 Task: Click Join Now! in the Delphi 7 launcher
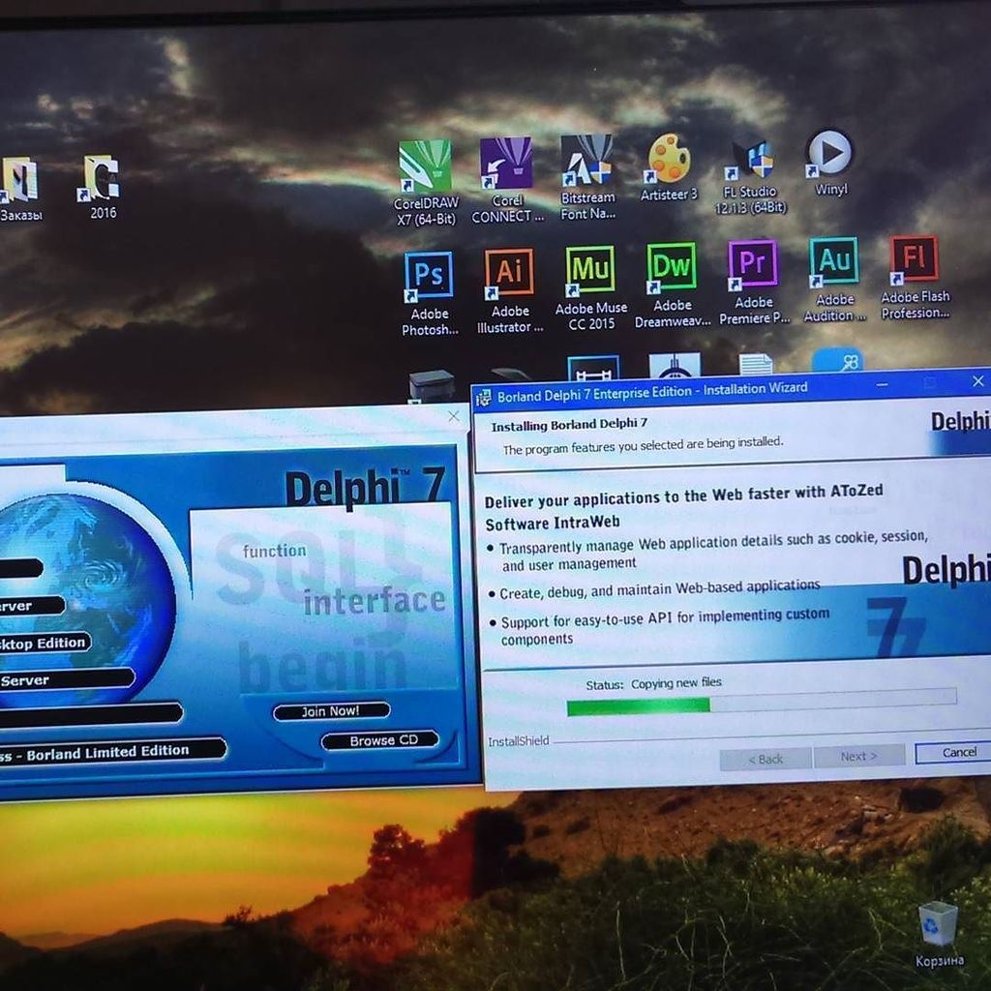(x=331, y=711)
